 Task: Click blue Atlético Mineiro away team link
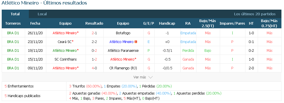121,42
